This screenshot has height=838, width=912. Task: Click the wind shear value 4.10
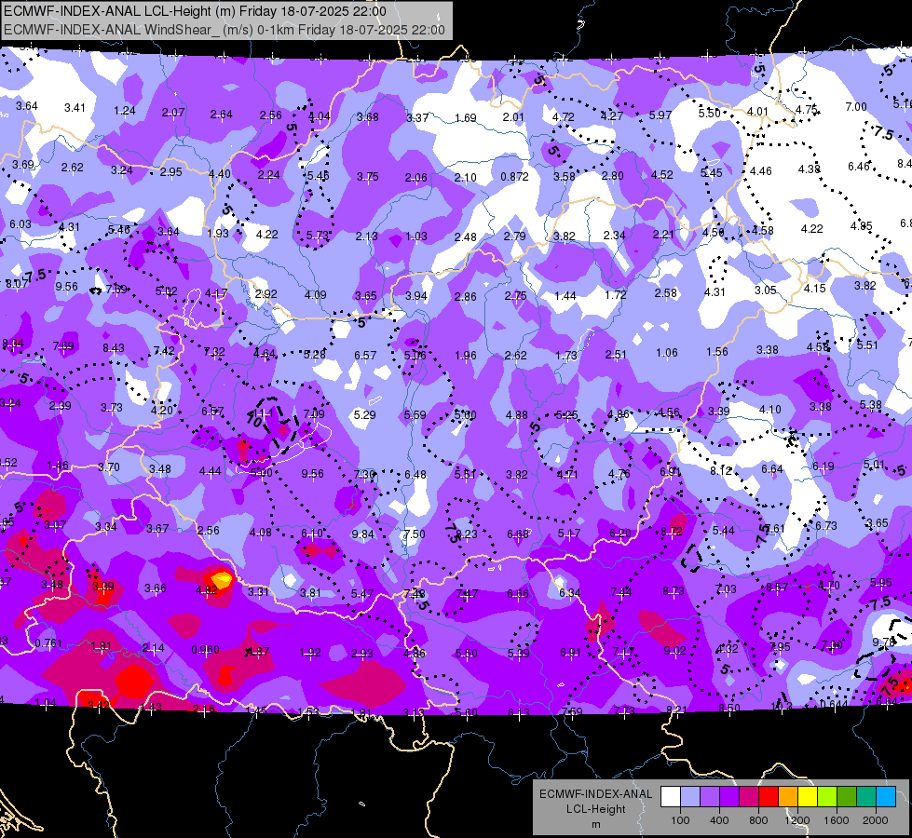(x=770, y=410)
